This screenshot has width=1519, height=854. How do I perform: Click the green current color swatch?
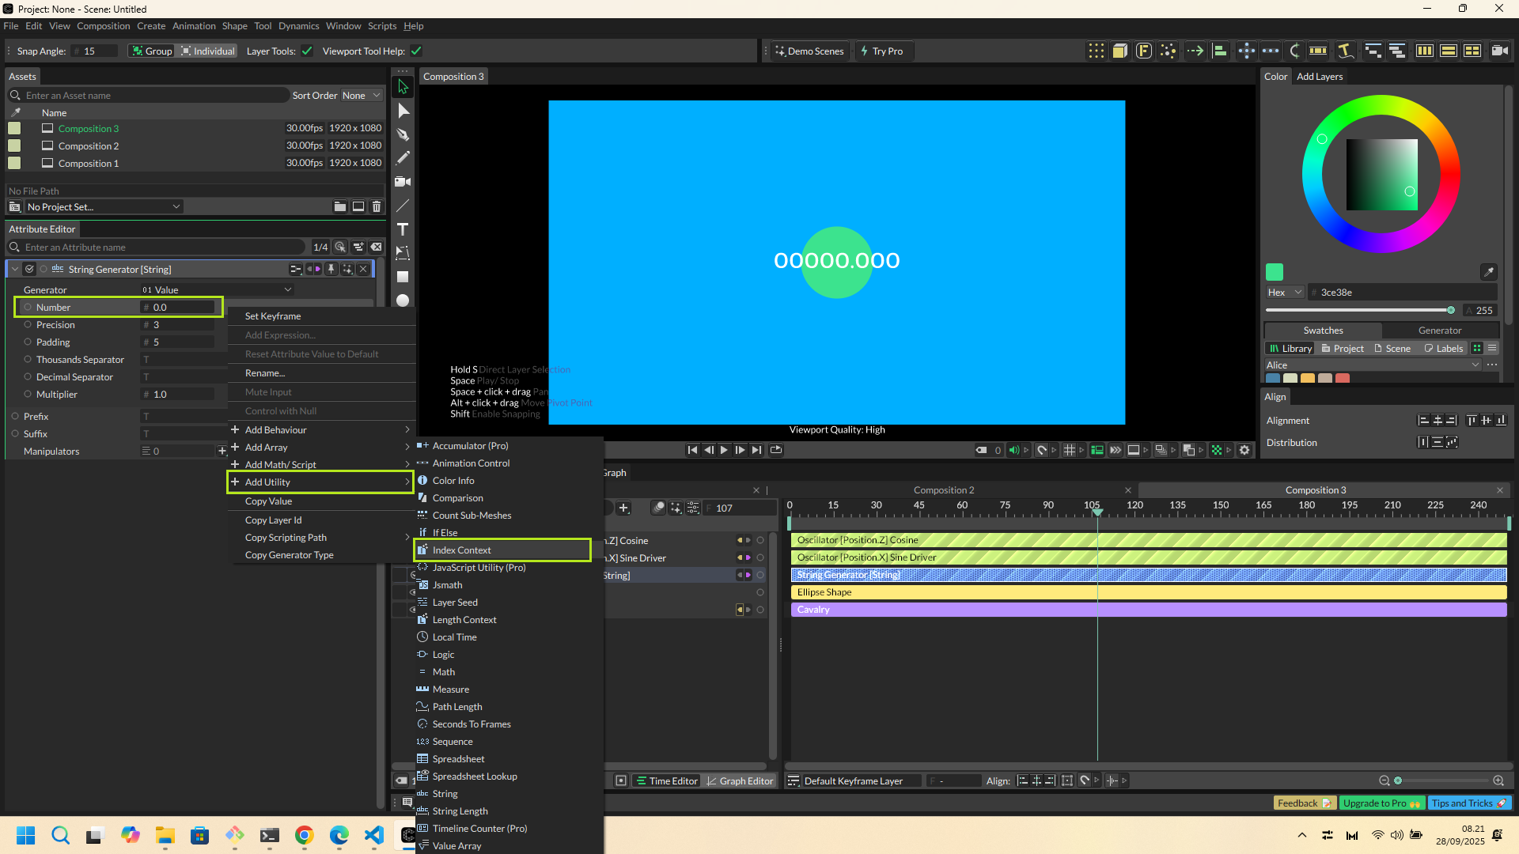coord(1275,272)
